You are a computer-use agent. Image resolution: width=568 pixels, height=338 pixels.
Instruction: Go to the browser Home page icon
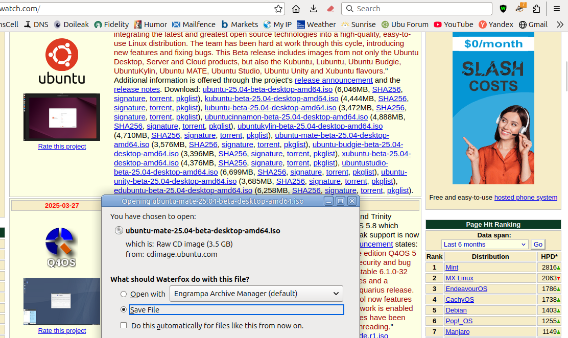tap(296, 9)
